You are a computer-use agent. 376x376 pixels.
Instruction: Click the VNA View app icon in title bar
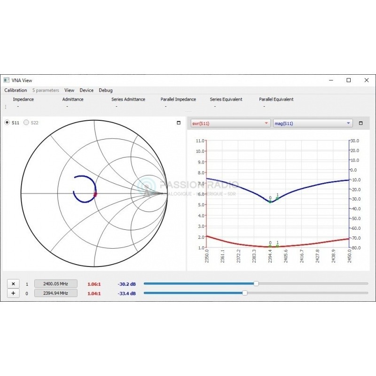click(7, 80)
